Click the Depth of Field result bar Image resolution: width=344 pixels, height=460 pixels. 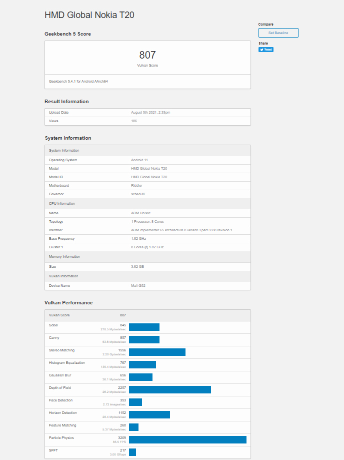click(x=170, y=389)
